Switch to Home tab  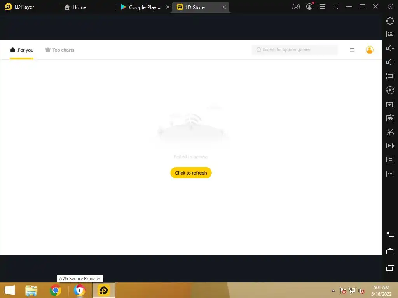tap(75, 7)
